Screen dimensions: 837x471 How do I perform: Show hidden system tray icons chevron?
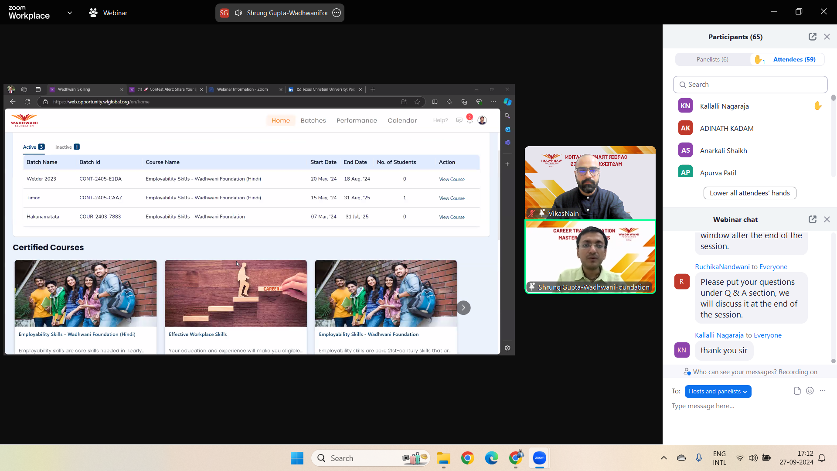tap(663, 457)
